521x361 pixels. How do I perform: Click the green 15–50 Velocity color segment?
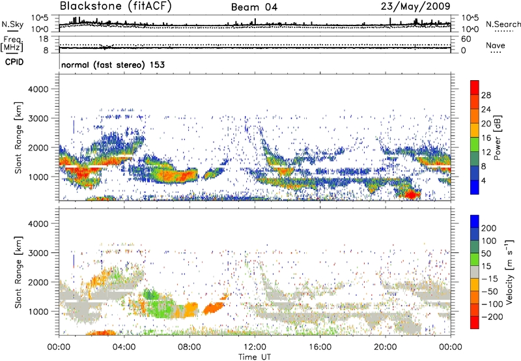point(475,259)
